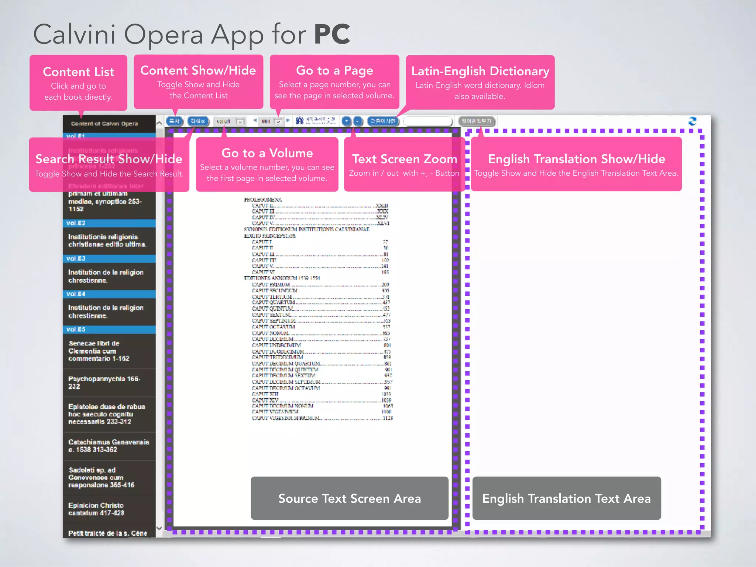Click the refresh icon at top right
This screenshot has height=567, width=756.
tap(692, 121)
